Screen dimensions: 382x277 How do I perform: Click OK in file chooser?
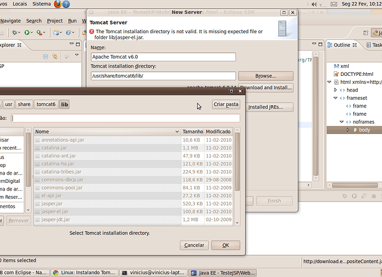(x=225, y=245)
